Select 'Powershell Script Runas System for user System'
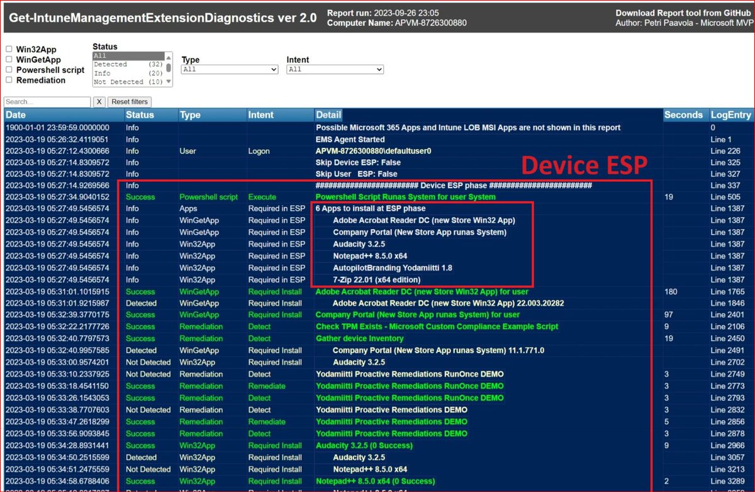Image resolution: width=755 pixels, height=492 pixels. tap(406, 197)
